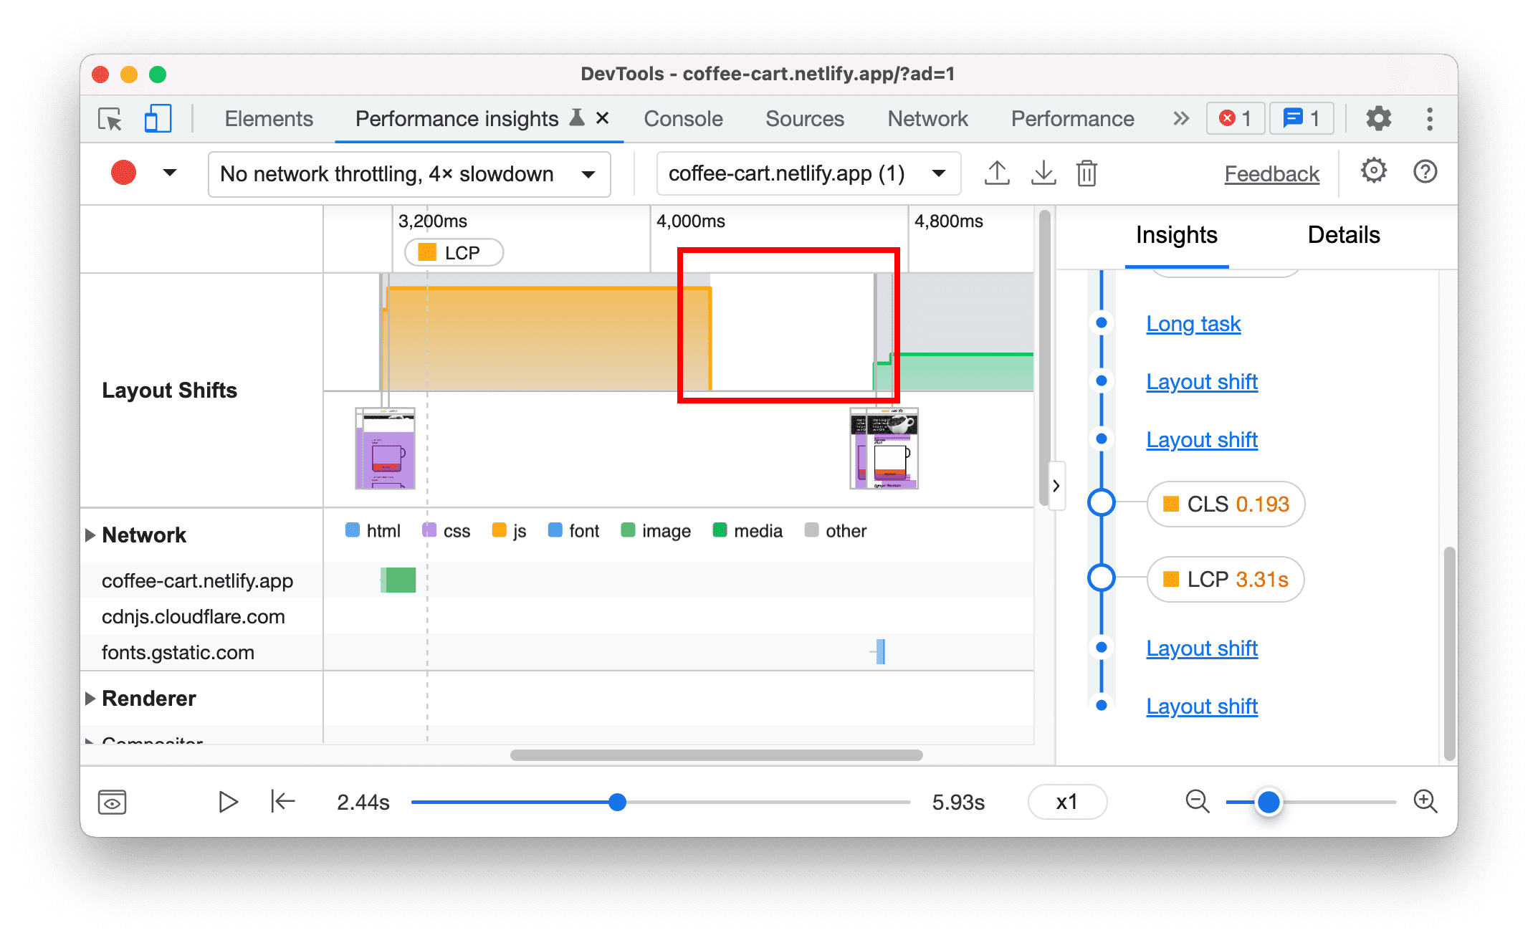Viewport: 1538px width, 943px height.
Task: Click the record button to start profiling
Action: [x=122, y=173]
